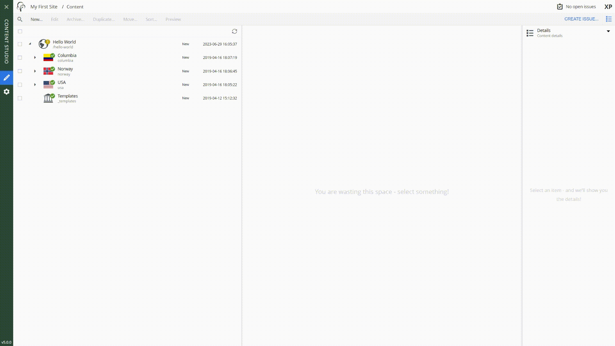Toggle checkbox next to Columbia item
This screenshot has height=346, width=615.
point(20,57)
